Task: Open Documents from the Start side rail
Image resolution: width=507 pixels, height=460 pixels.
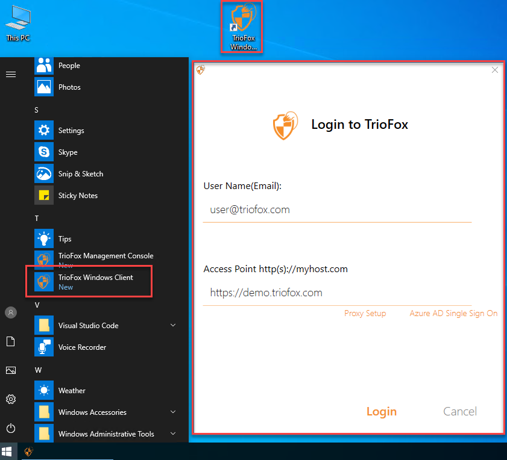Action: tap(11, 341)
